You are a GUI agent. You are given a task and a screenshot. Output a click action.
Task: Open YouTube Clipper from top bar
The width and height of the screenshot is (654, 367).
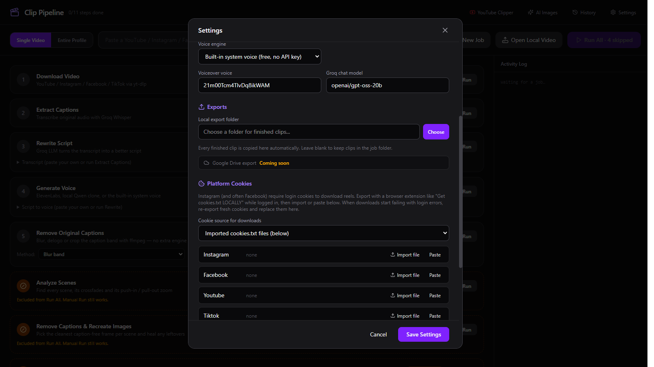tap(491, 13)
